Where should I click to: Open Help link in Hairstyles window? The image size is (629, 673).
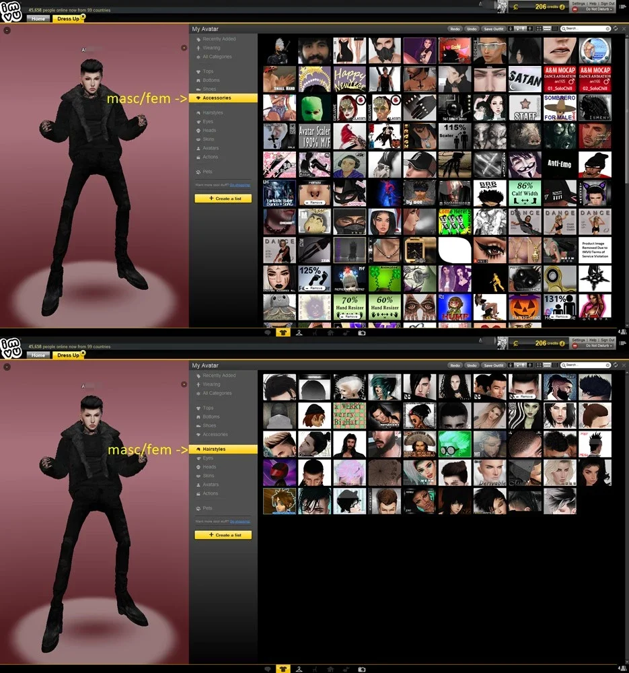pyautogui.click(x=593, y=340)
